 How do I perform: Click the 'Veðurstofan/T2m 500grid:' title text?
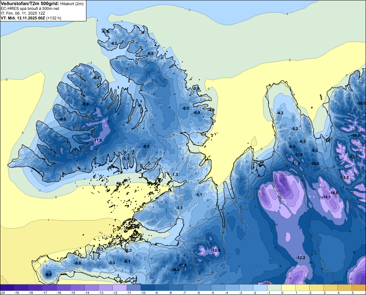click(x=30, y=4)
